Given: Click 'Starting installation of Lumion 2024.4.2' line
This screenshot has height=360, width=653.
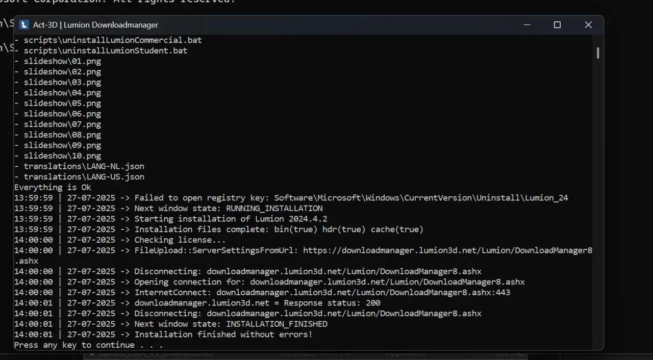Looking at the screenshot, I should [171, 219].
